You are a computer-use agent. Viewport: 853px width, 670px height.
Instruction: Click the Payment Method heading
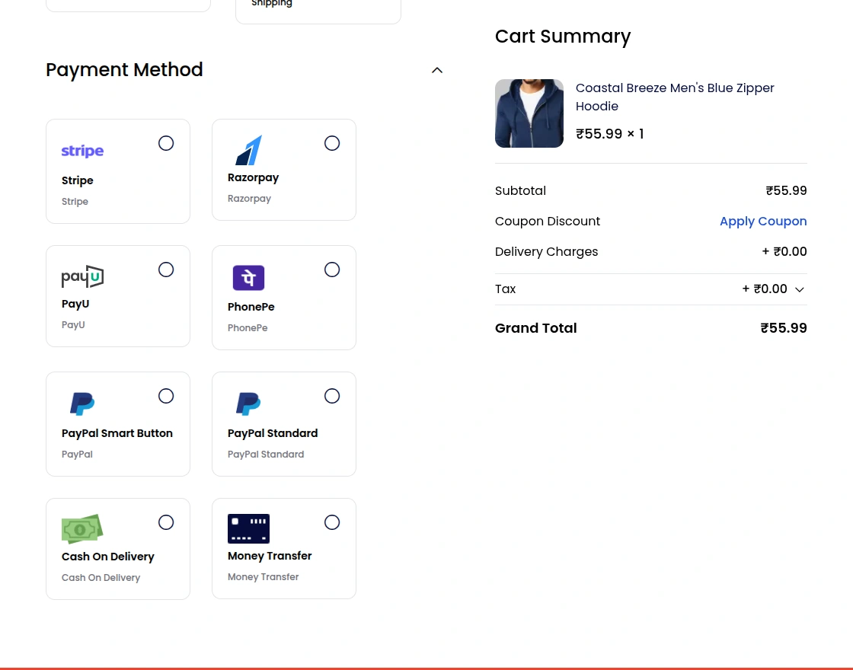tap(124, 69)
